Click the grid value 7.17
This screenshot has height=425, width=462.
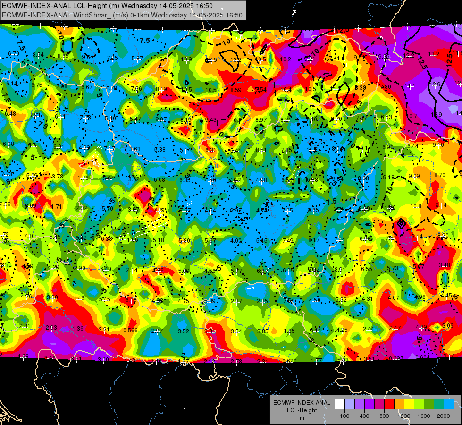point(109,148)
